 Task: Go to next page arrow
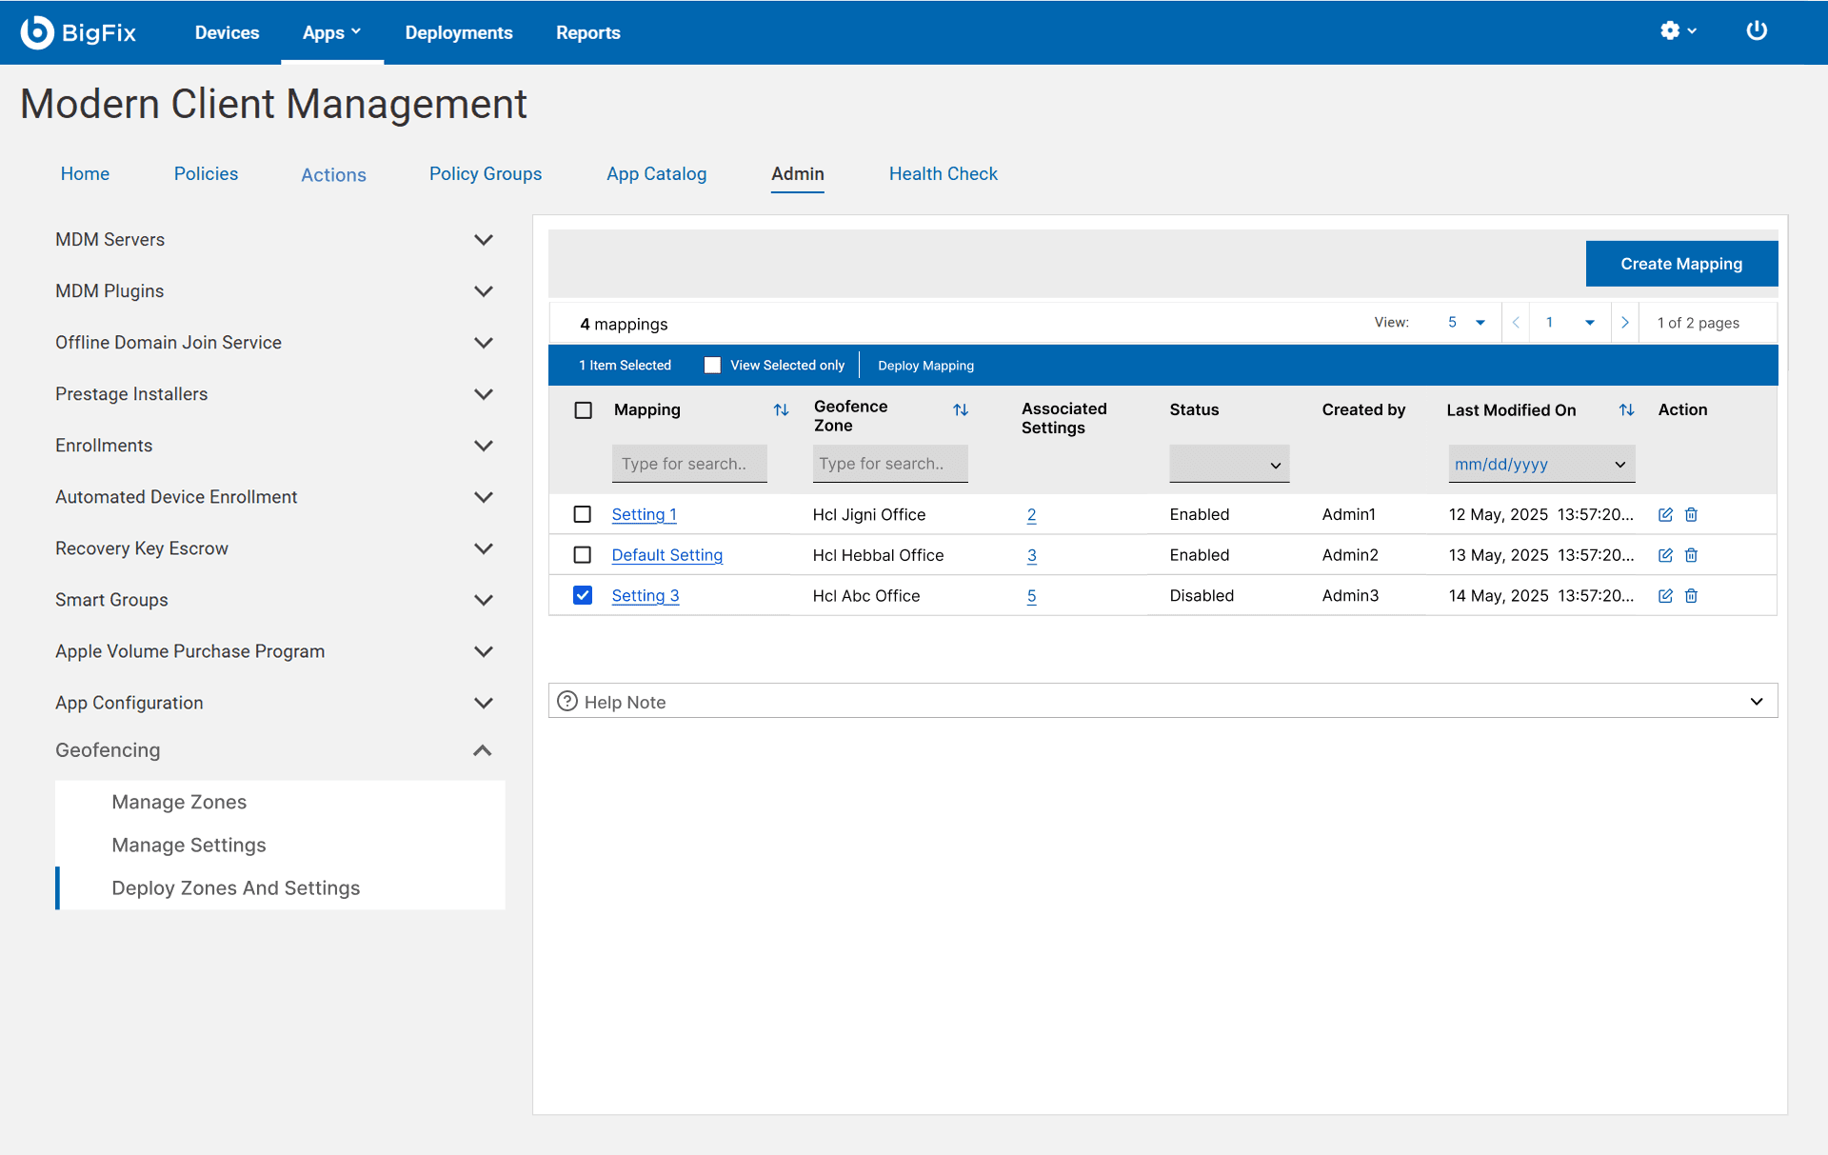pyautogui.click(x=1624, y=323)
